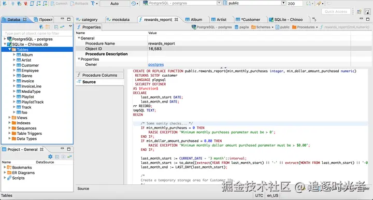Collapse the General properties group
Viewport: 373px width, 200px height.
[x=79, y=38]
